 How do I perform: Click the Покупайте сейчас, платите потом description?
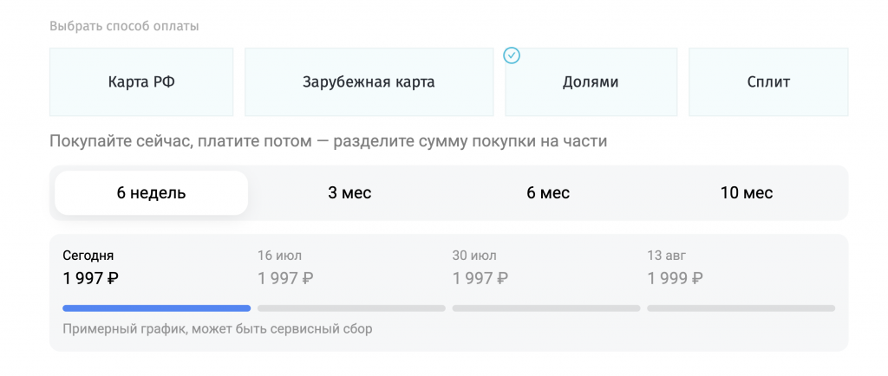pos(328,141)
